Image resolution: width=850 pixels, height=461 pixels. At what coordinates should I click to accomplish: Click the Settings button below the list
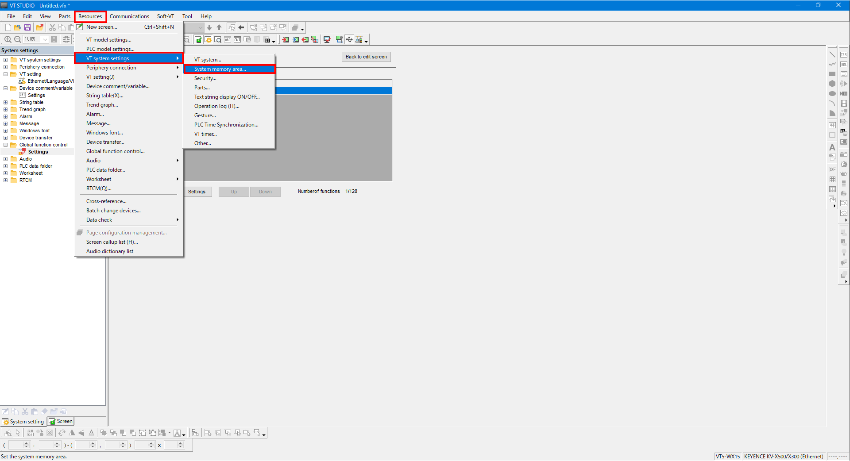pos(197,192)
